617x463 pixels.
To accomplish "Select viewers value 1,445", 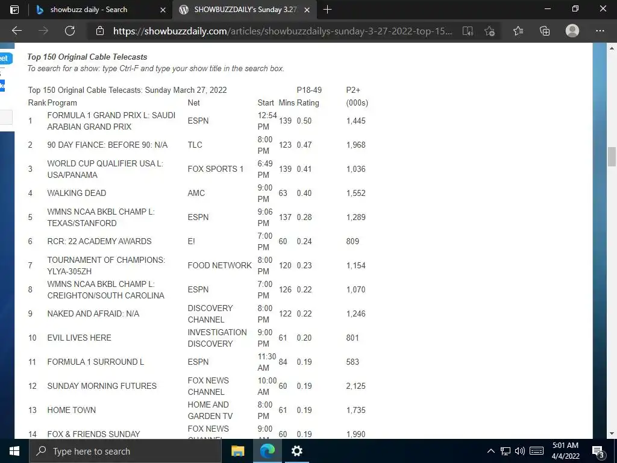I will (x=355, y=121).
